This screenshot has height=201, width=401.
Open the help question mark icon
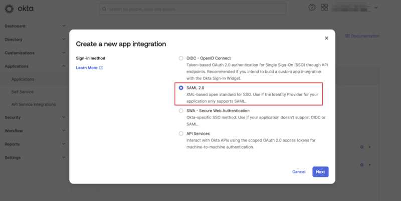pyautogui.click(x=312, y=8)
